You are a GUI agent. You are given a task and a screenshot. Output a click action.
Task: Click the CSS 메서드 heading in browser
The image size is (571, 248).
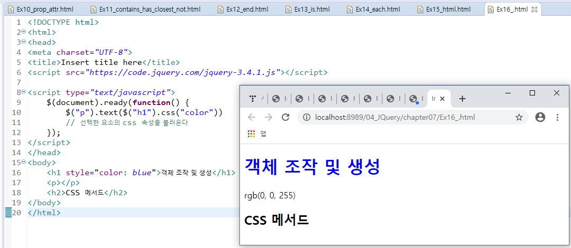pyautogui.click(x=276, y=220)
